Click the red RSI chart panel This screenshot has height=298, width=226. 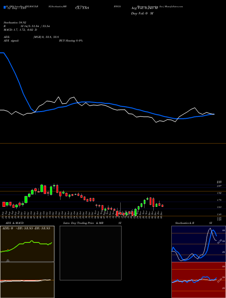click(x=198, y=280)
